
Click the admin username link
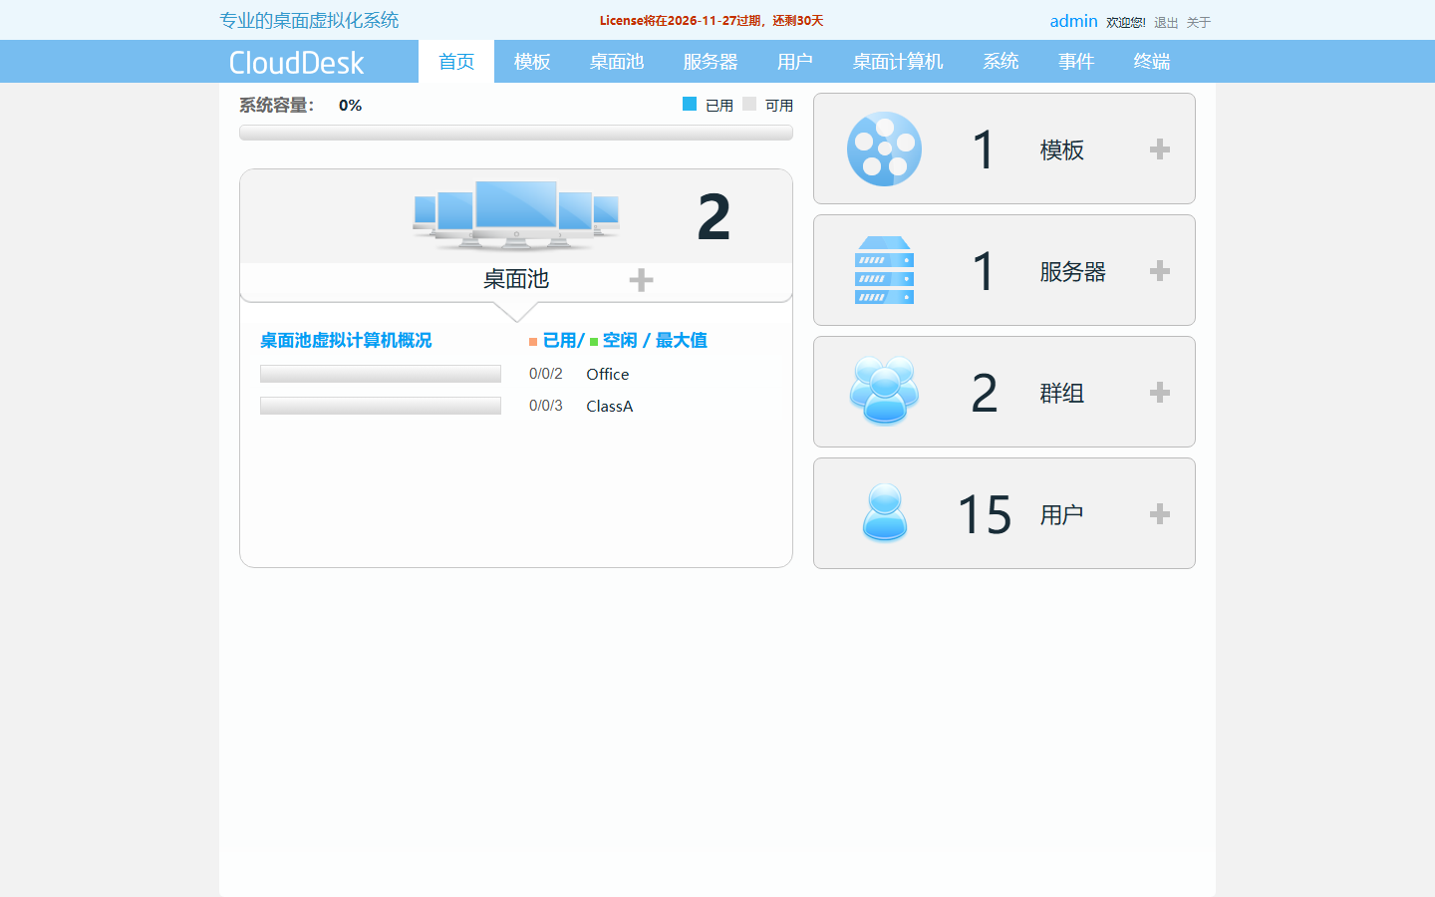(x=1073, y=21)
